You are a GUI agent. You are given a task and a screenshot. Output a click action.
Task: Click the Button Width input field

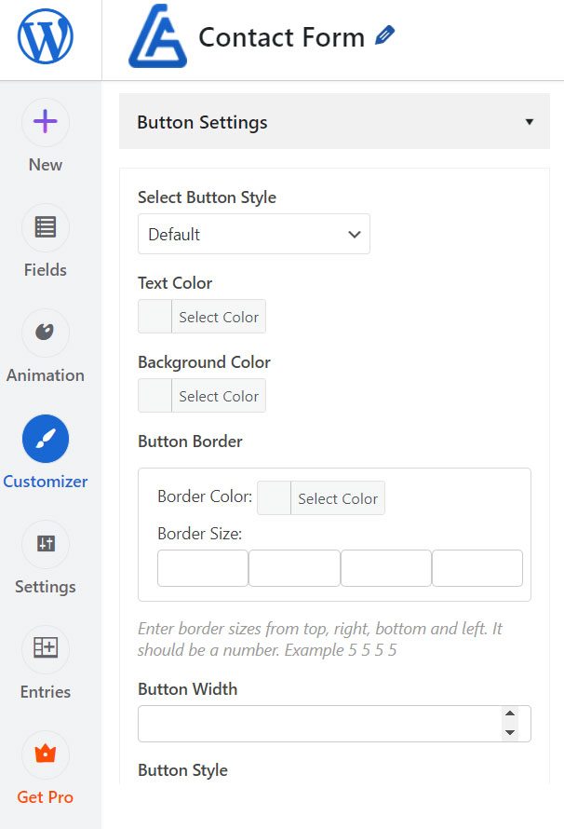point(316,724)
